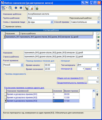Move template row up with blue arrow
This screenshot has height=120, width=102.
pyautogui.click(x=98, y=44)
